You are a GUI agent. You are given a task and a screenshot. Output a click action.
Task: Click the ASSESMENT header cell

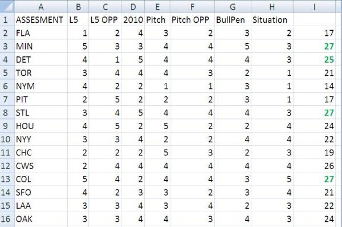click(x=41, y=20)
